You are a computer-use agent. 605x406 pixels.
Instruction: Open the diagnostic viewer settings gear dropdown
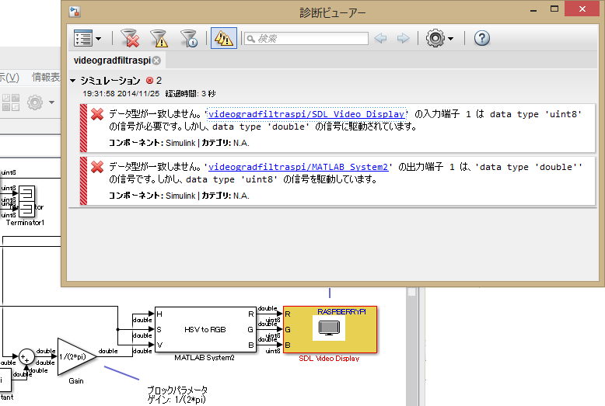click(x=440, y=38)
